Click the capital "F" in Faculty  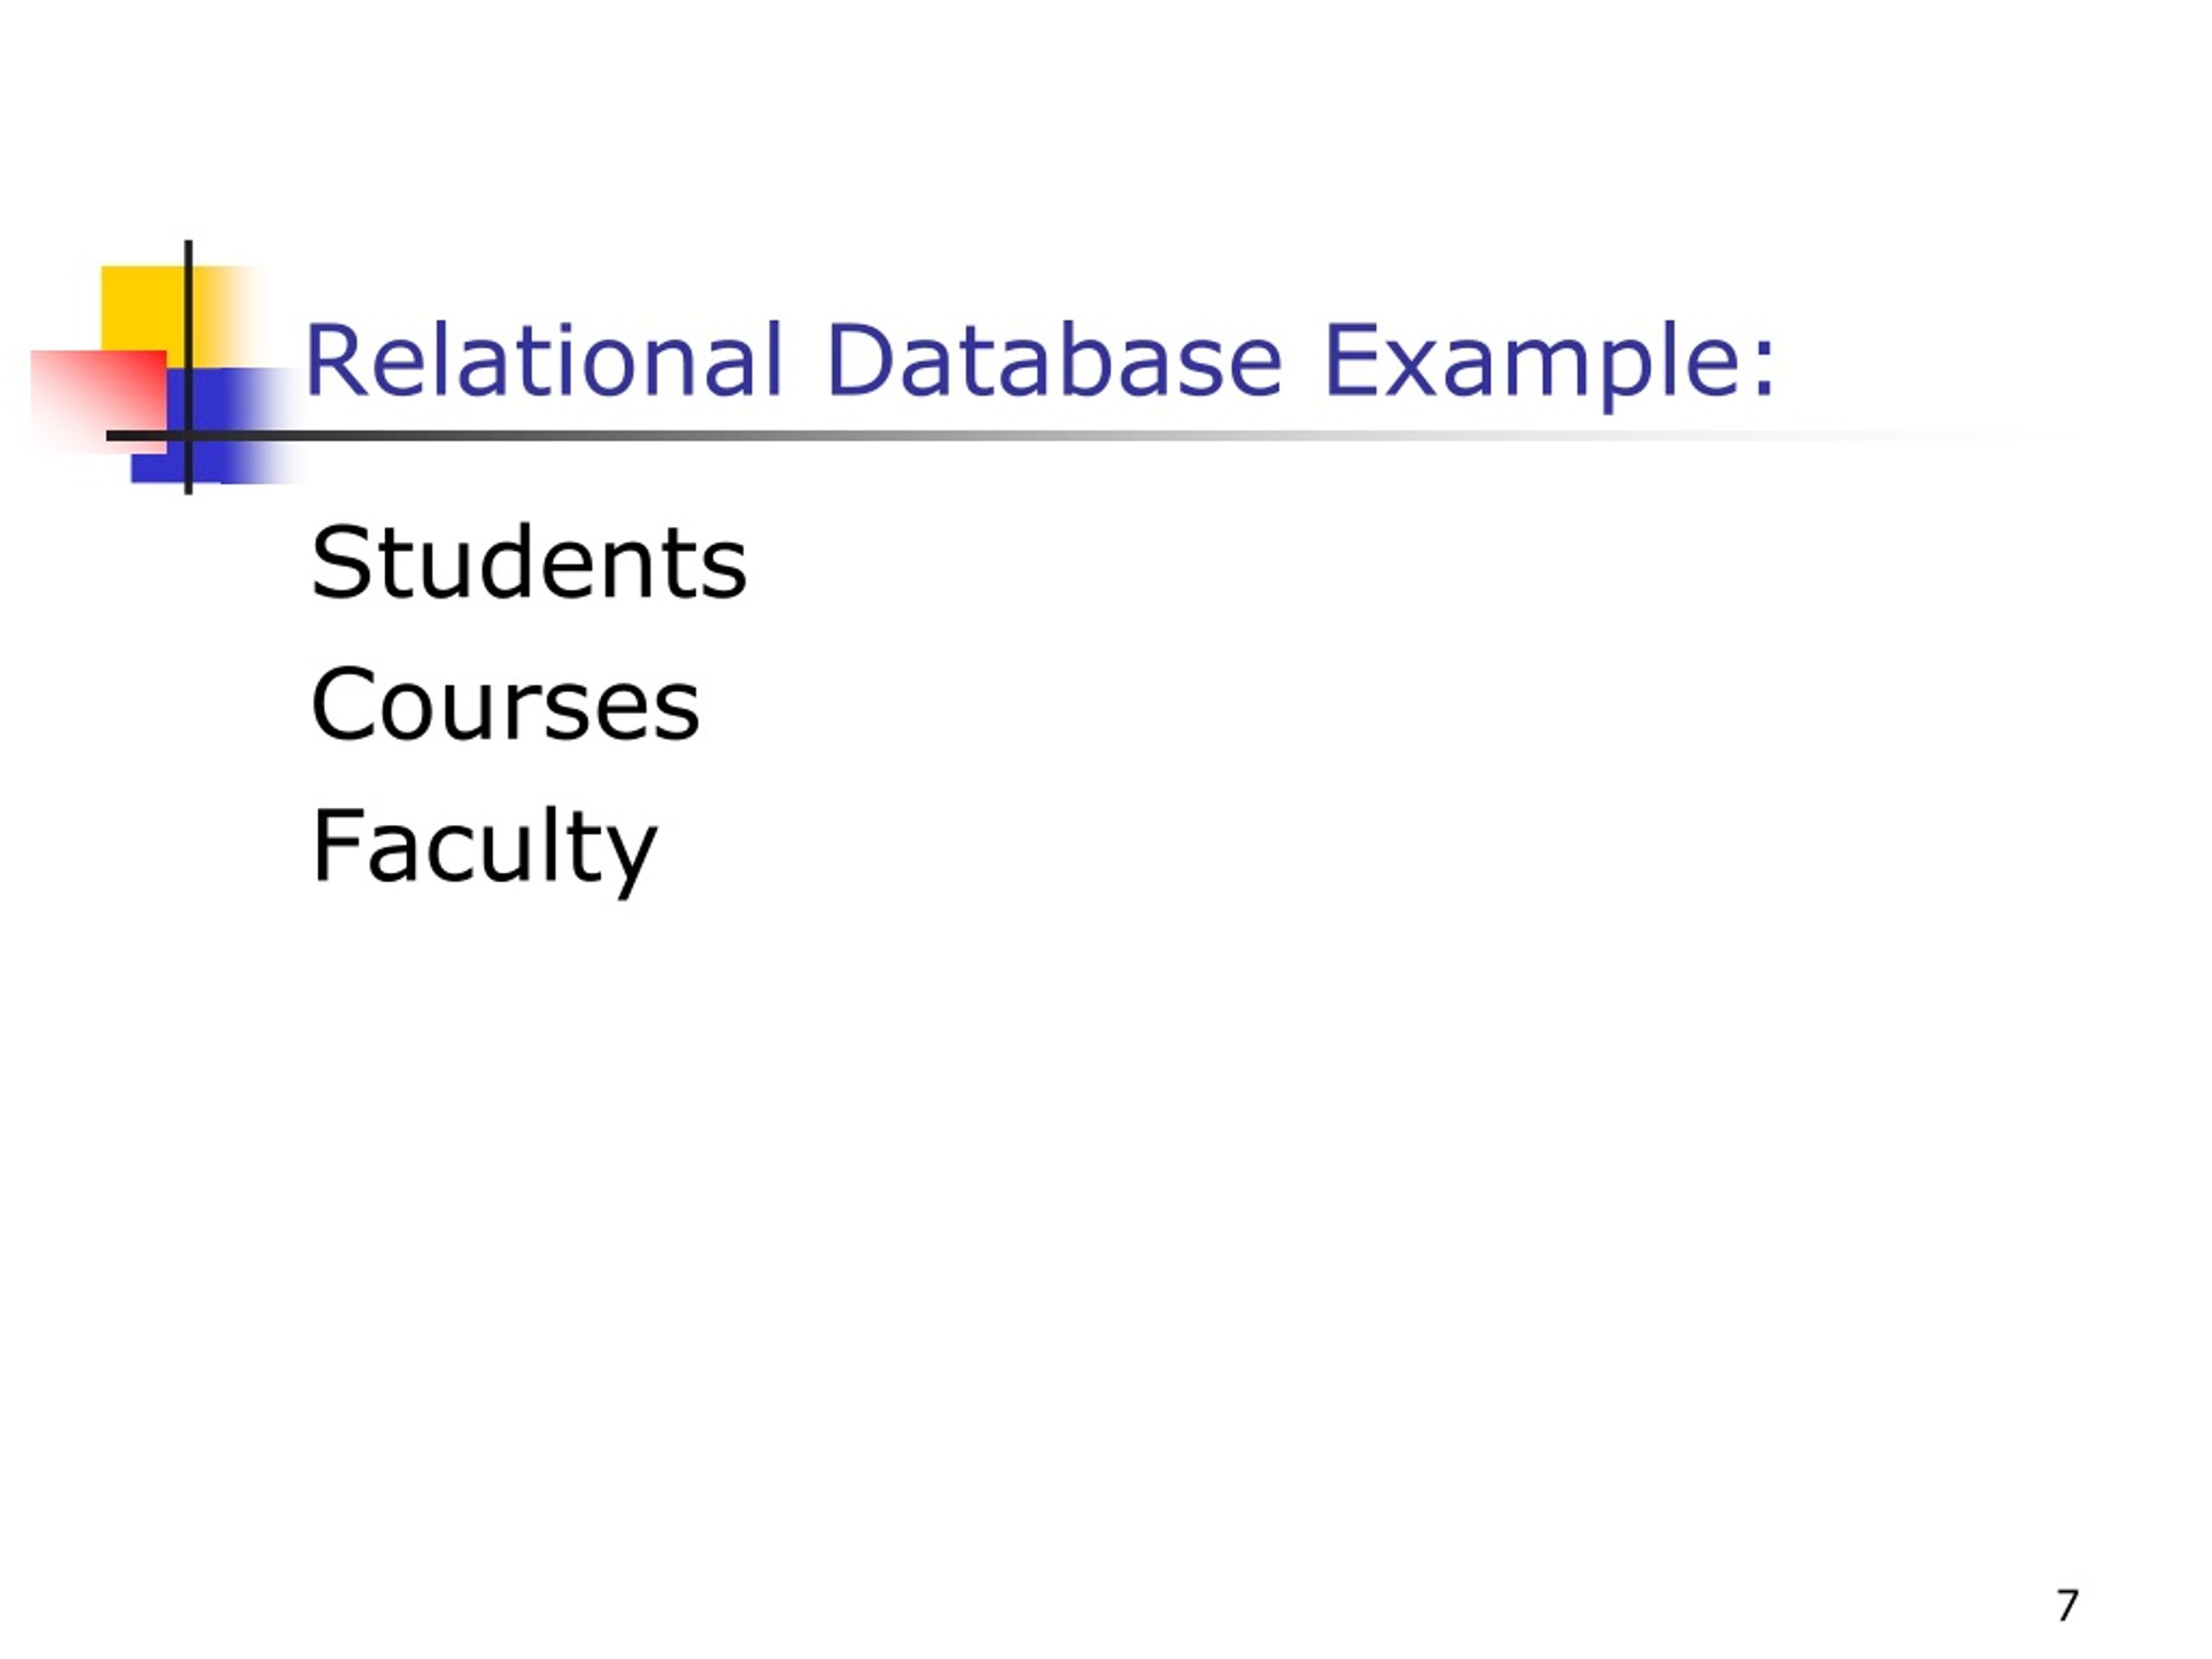(x=335, y=845)
